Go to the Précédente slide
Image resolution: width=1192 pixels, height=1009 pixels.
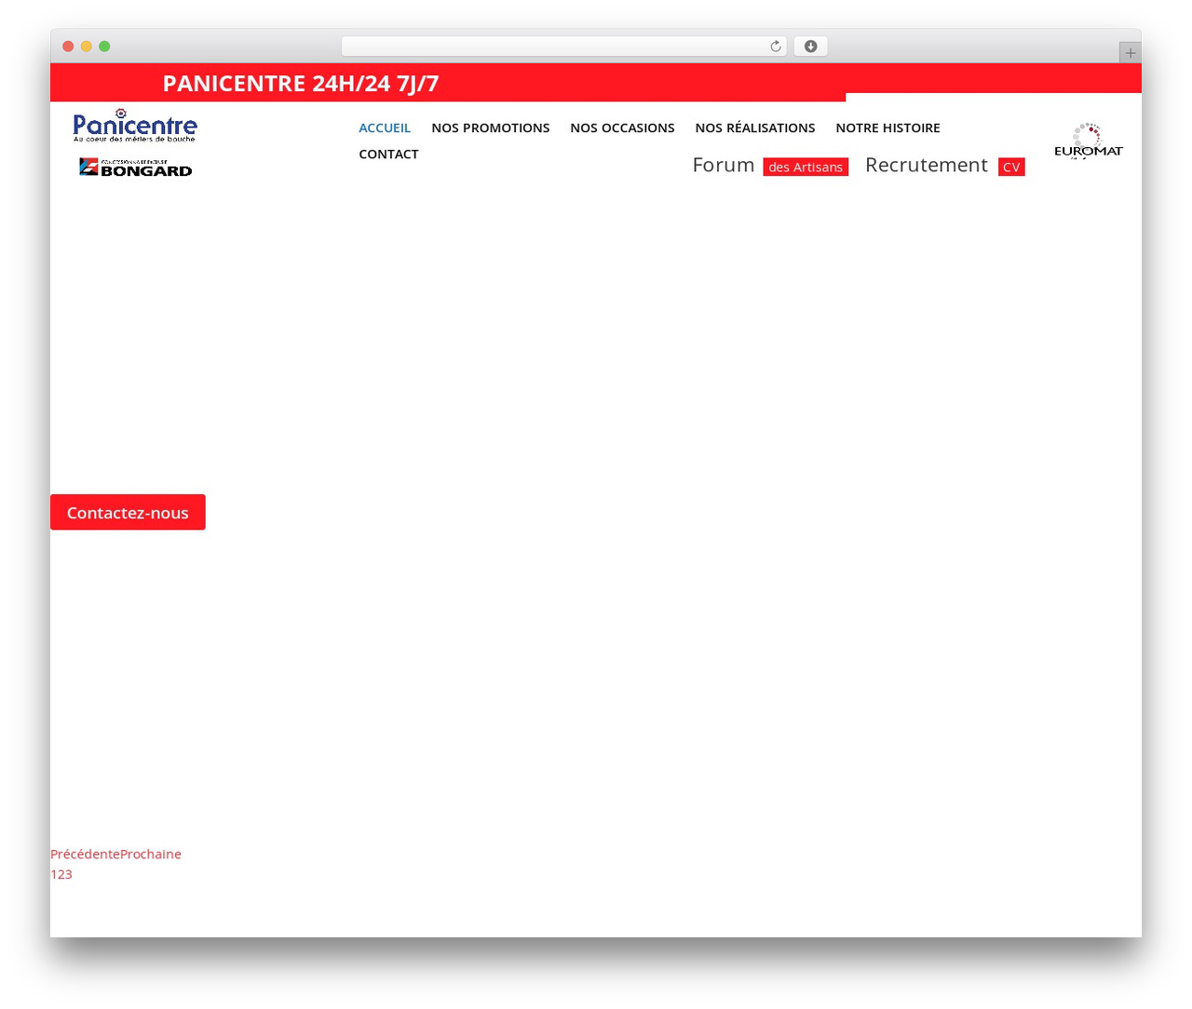click(85, 854)
